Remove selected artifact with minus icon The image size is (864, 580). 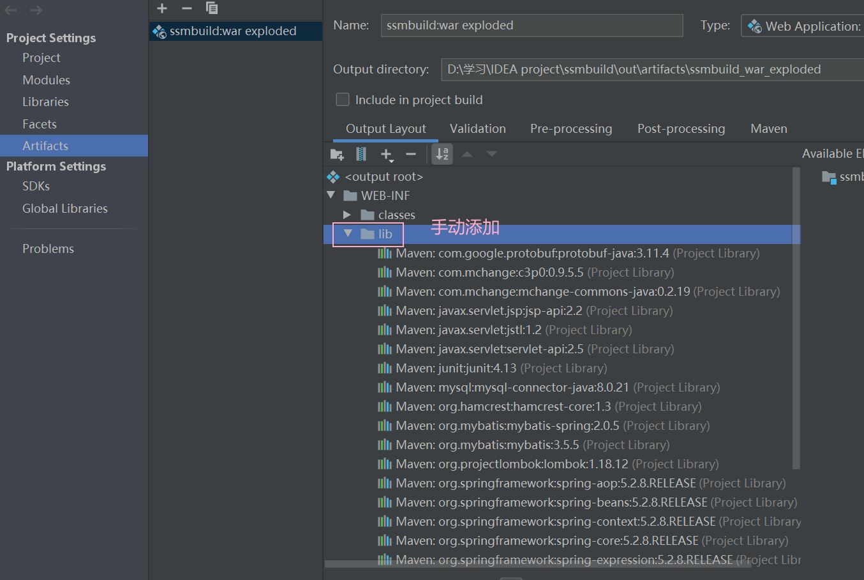pos(187,8)
